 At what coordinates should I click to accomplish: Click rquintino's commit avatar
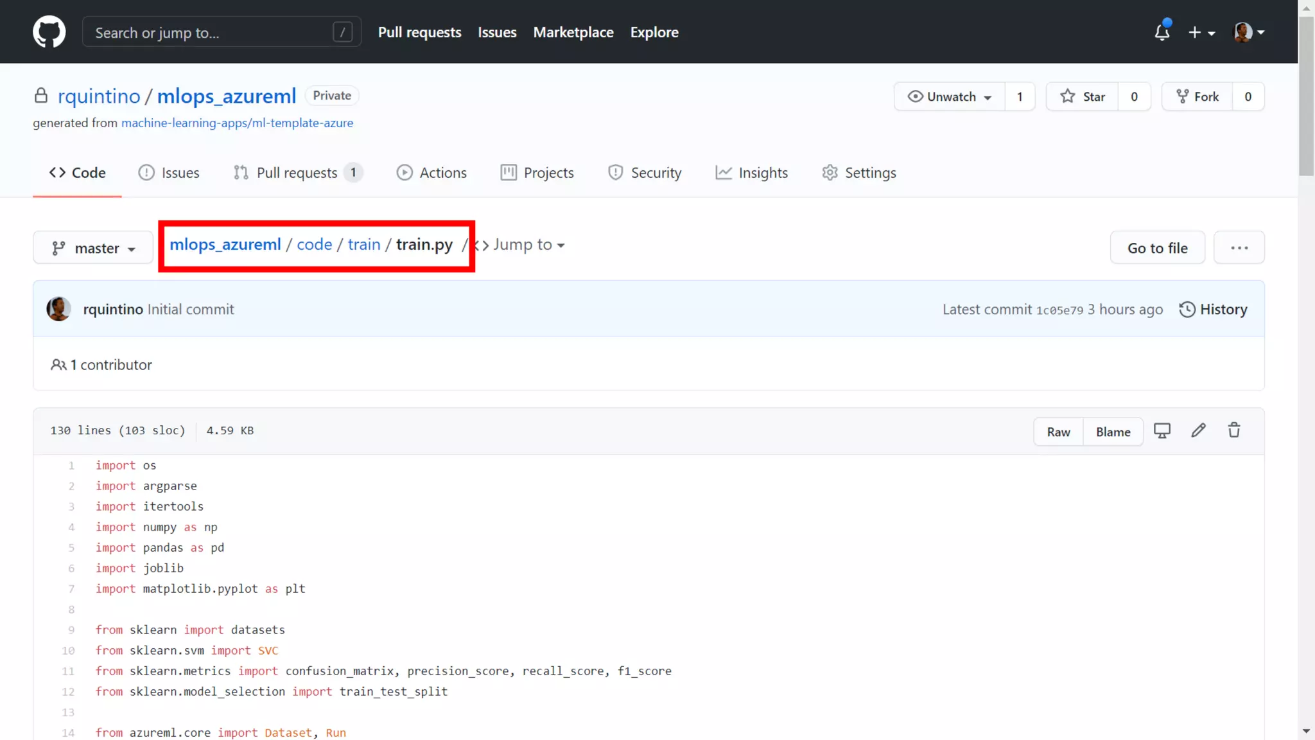click(x=58, y=309)
